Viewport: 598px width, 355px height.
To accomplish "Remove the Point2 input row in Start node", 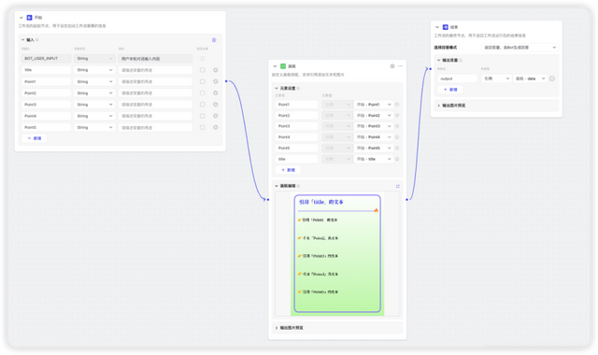I will pyautogui.click(x=216, y=93).
